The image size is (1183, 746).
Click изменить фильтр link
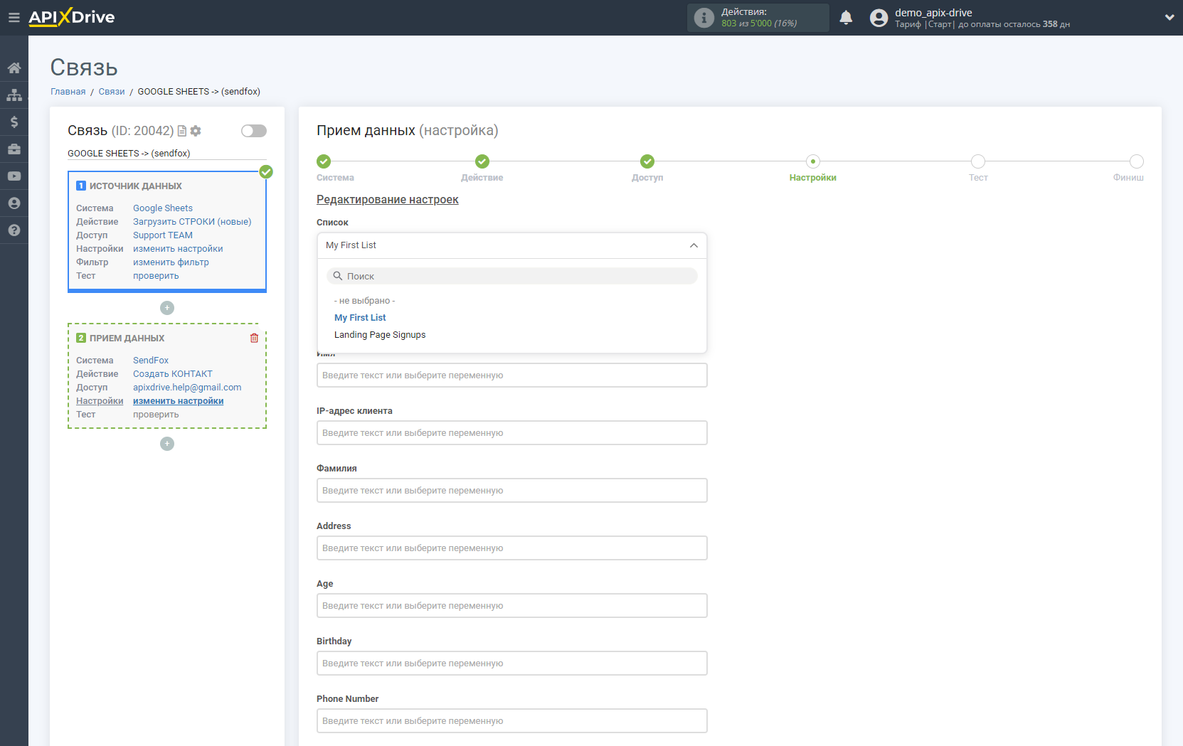[171, 262]
